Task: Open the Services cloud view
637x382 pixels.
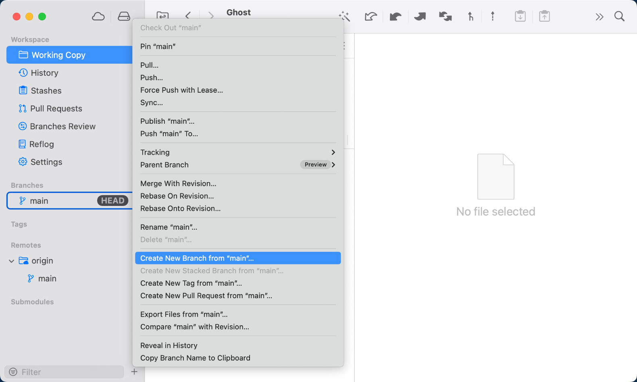Action: click(98, 17)
